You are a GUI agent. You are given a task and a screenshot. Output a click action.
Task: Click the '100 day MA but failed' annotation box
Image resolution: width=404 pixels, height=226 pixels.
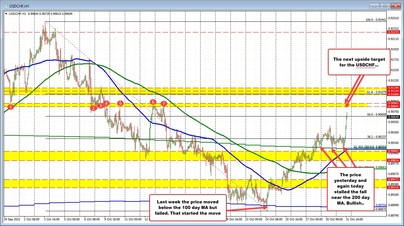[188, 208]
